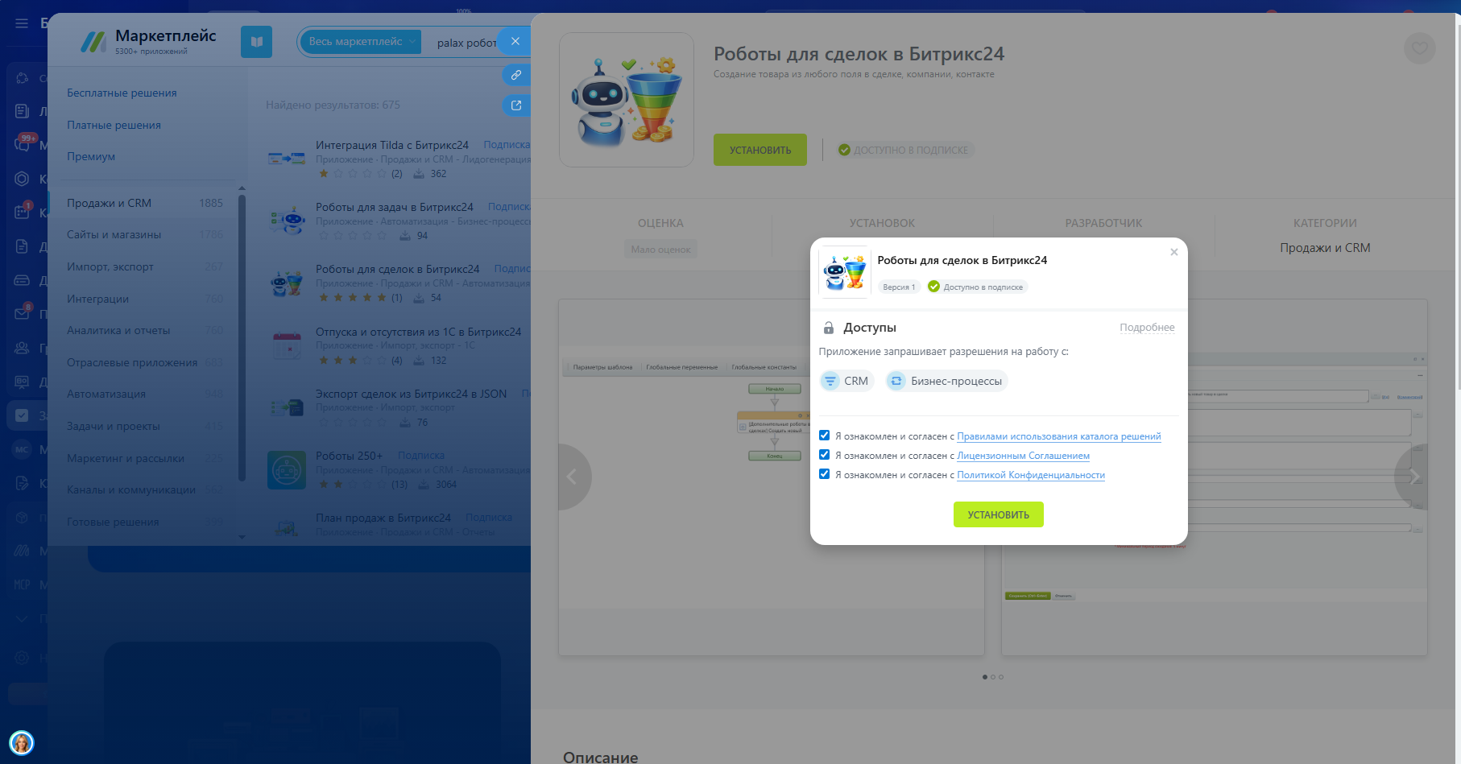
Task: Click the hexagon sidebar icon
Action: pyautogui.click(x=23, y=179)
